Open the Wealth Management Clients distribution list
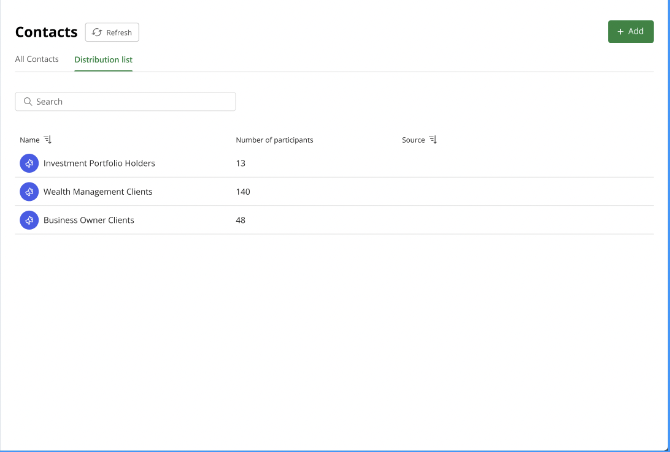The image size is (670, 452). pos(98,191)
